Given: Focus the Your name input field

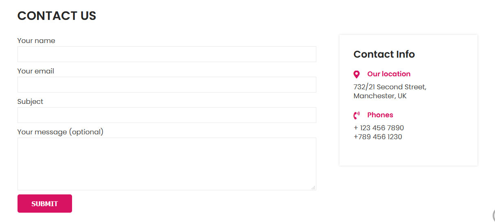Looking at the screenshot, I should point(167,54).
